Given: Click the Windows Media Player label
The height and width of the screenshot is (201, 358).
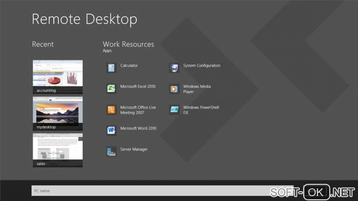Looking at the screenshot, I should click(x=197, y=89).
